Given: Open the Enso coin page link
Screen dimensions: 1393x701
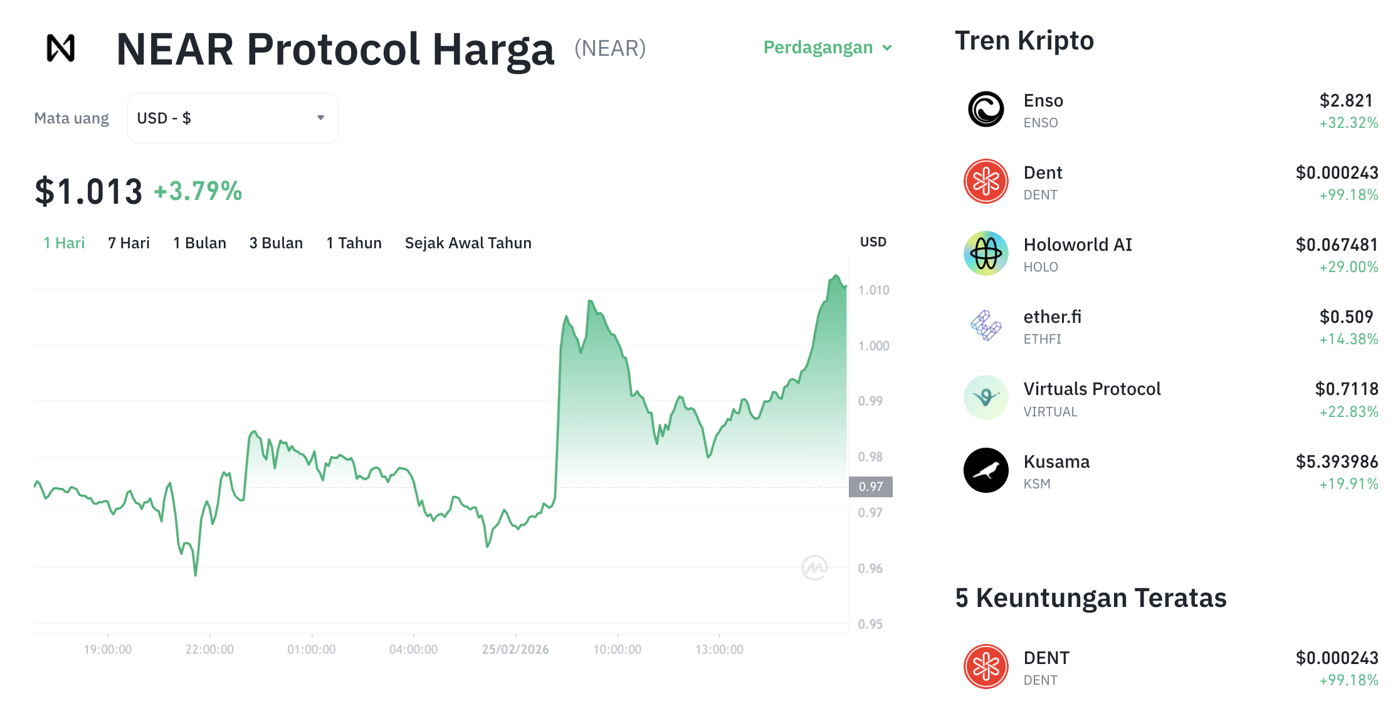Looking at the screenshot, I should pyautogui.click(x=1043, y=100).
